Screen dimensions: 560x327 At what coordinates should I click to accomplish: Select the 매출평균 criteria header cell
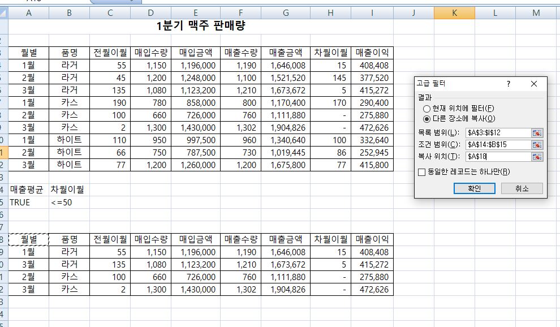[x=29, y=190]
